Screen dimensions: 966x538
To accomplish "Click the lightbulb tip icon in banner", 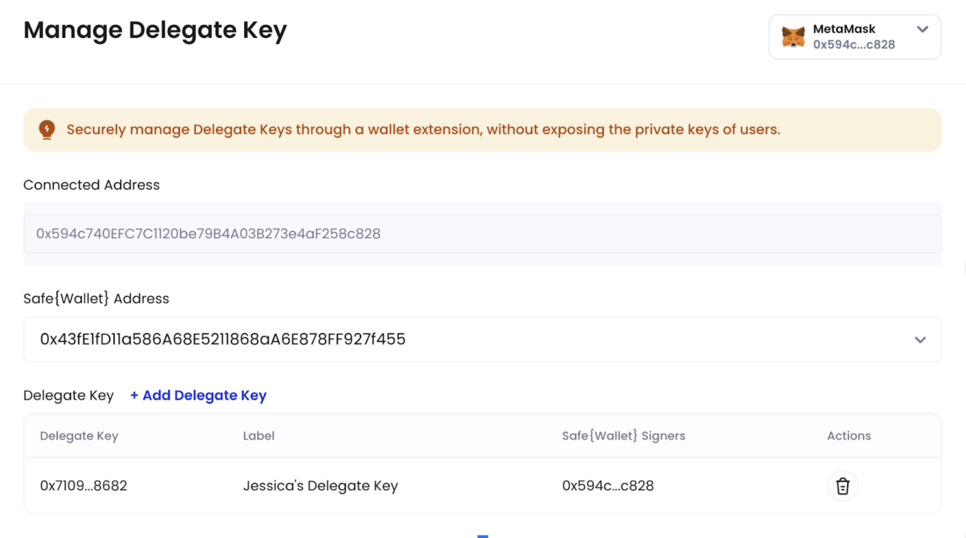I will (x=47, y=130).
